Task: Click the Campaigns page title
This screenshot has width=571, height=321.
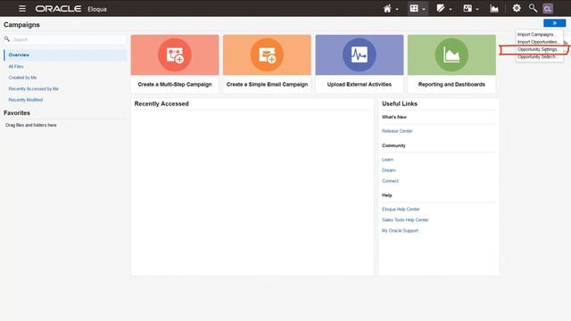Action: tap(21, 25)
